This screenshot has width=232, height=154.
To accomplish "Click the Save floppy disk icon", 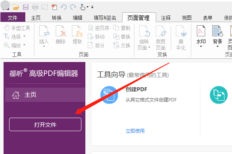I will (x=26, y=7).
